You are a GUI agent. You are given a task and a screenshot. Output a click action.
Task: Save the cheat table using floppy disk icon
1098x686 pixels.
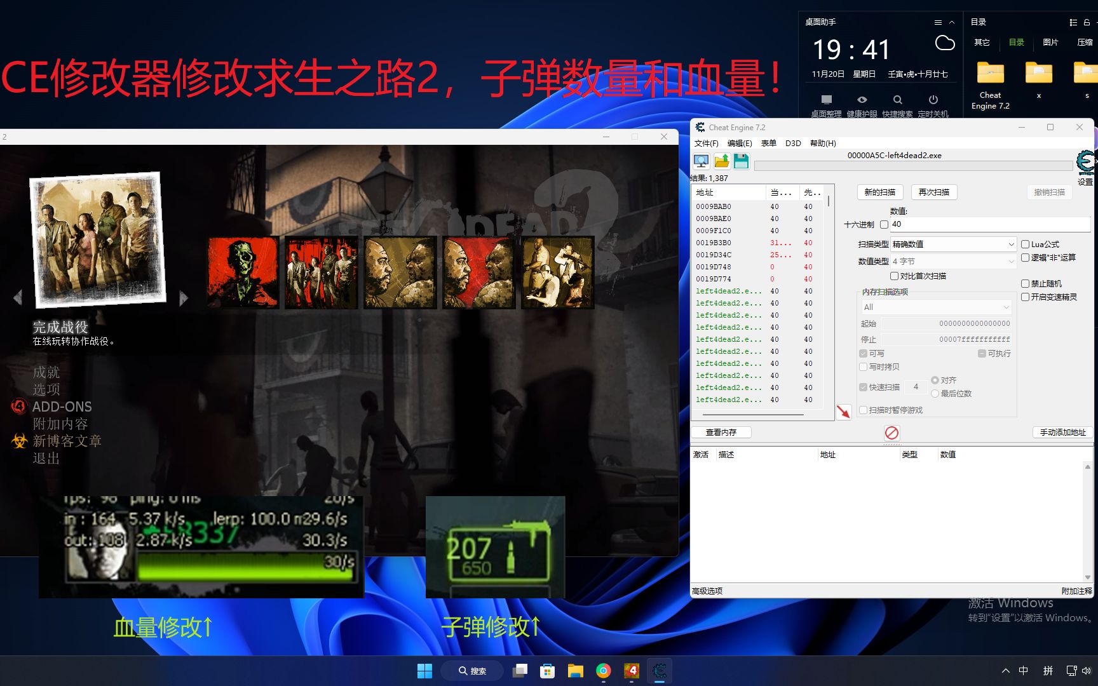pyautogui.click(x=741, y=161)
